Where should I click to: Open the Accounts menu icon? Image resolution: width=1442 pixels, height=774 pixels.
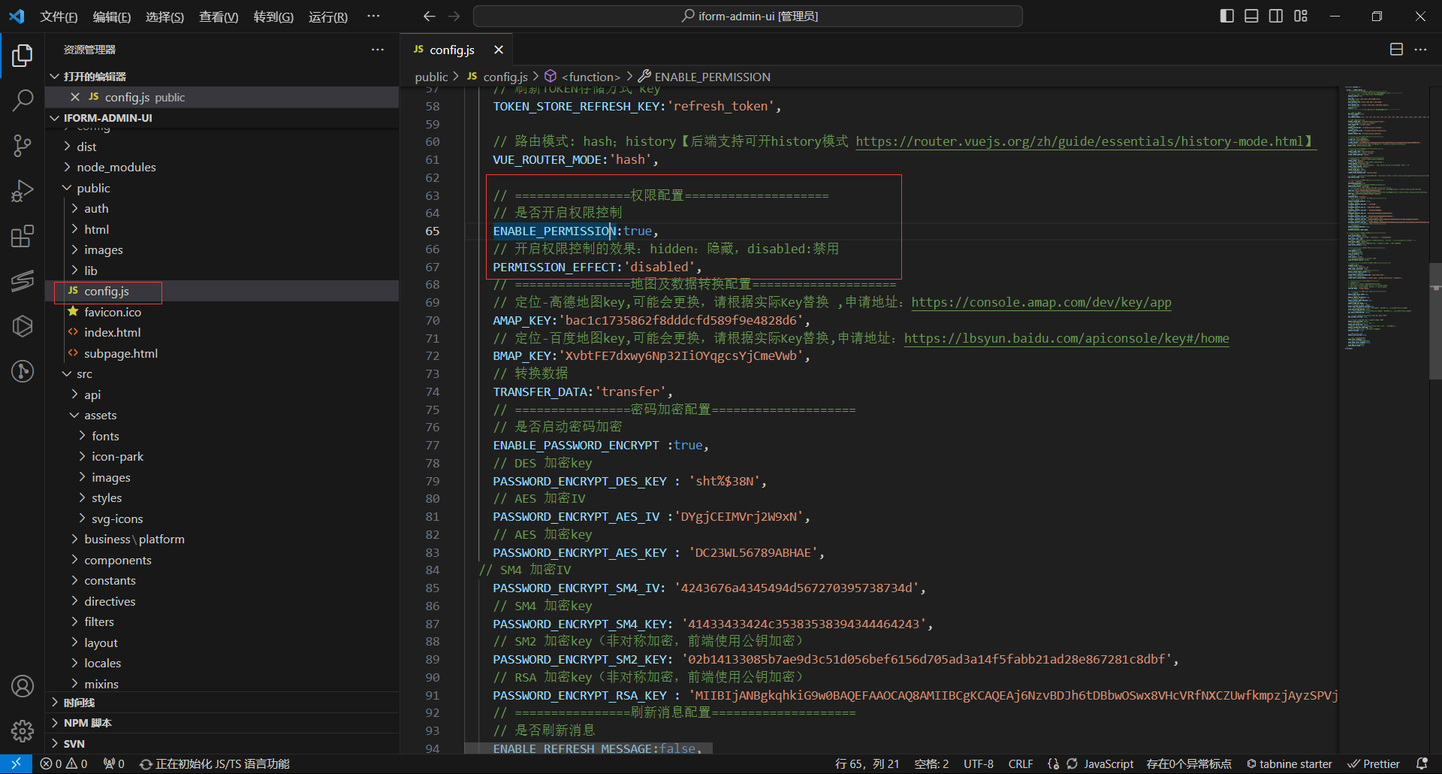coord(23,685)
